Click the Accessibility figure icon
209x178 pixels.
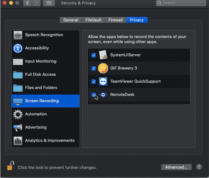tap(18, 48)
